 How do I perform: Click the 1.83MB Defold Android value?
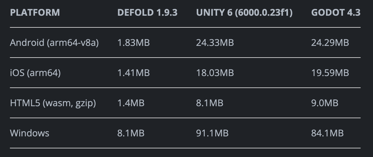coord(133,42)
